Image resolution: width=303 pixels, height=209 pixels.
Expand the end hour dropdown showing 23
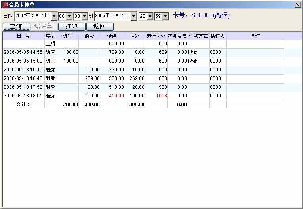click(x=150, y=16)
